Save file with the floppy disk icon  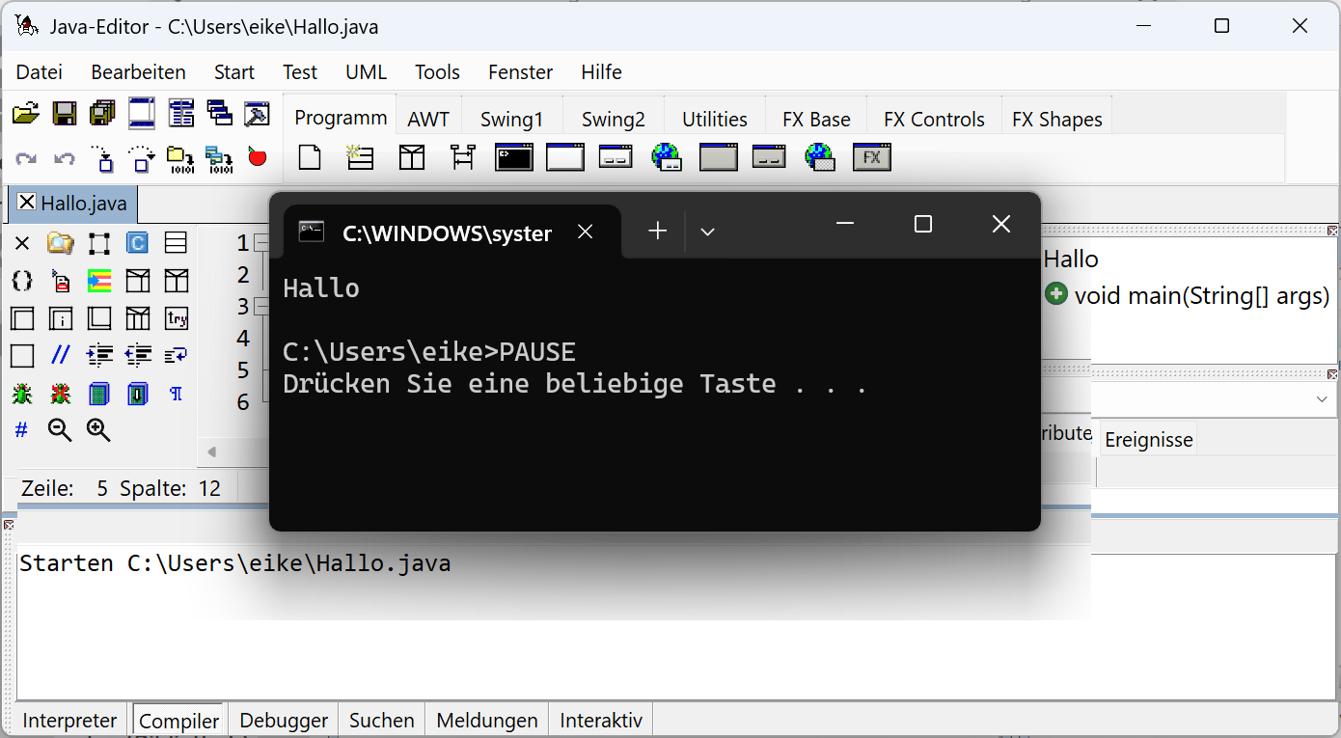(x=65, y=113)
